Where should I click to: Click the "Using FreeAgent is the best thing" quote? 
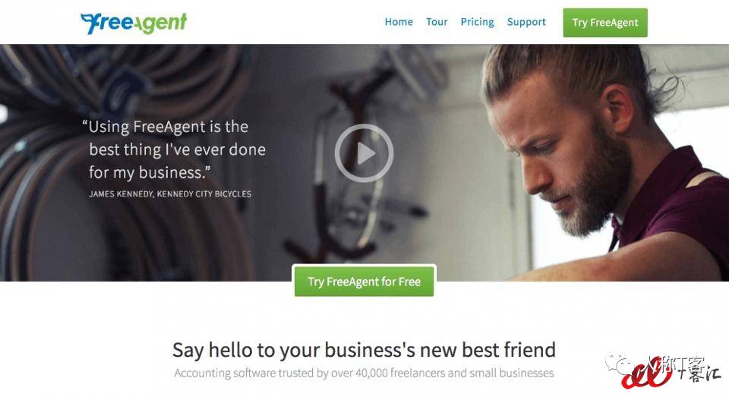[174, 150]
